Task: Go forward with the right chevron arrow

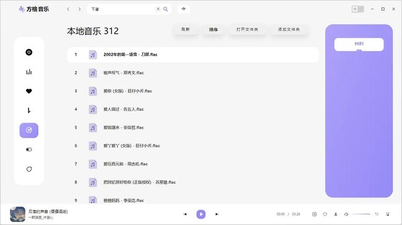Action: point(80,9)
